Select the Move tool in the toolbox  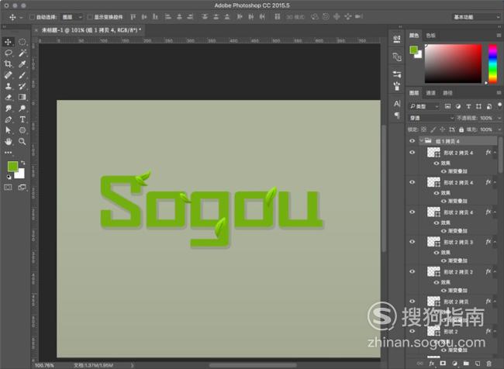(x=8, y=42)
